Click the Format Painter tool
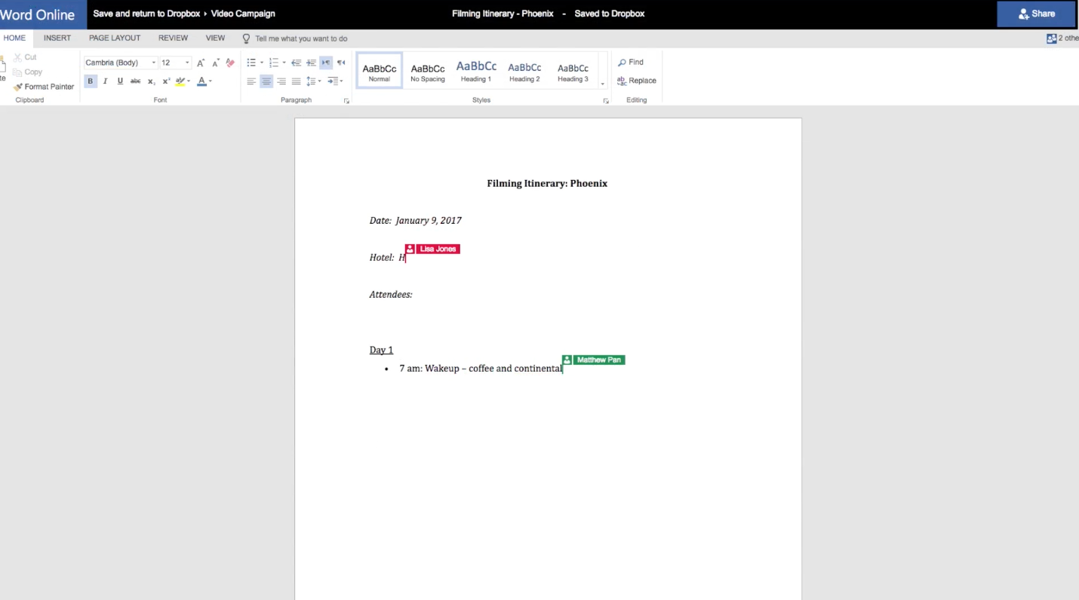 click(x=44, y=87)
